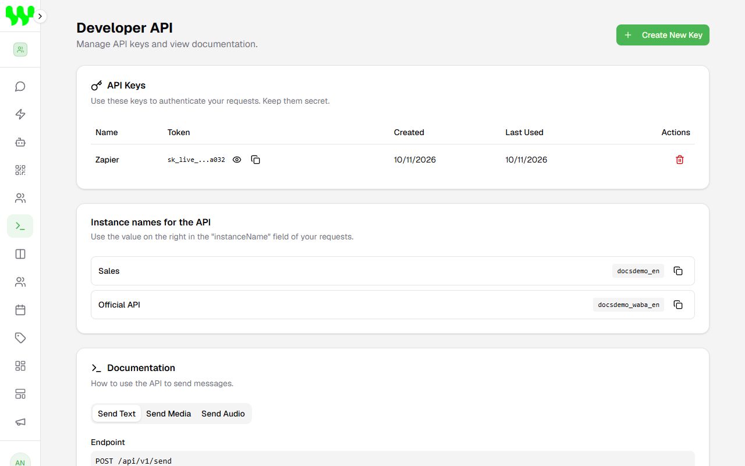The height and width of the screenshot is (466, 745).
Task: Copy the Sales instance name docsdemo_en
Action: [678, 271]
